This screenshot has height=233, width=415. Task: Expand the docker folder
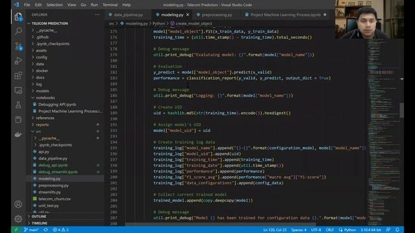(42, 71)
